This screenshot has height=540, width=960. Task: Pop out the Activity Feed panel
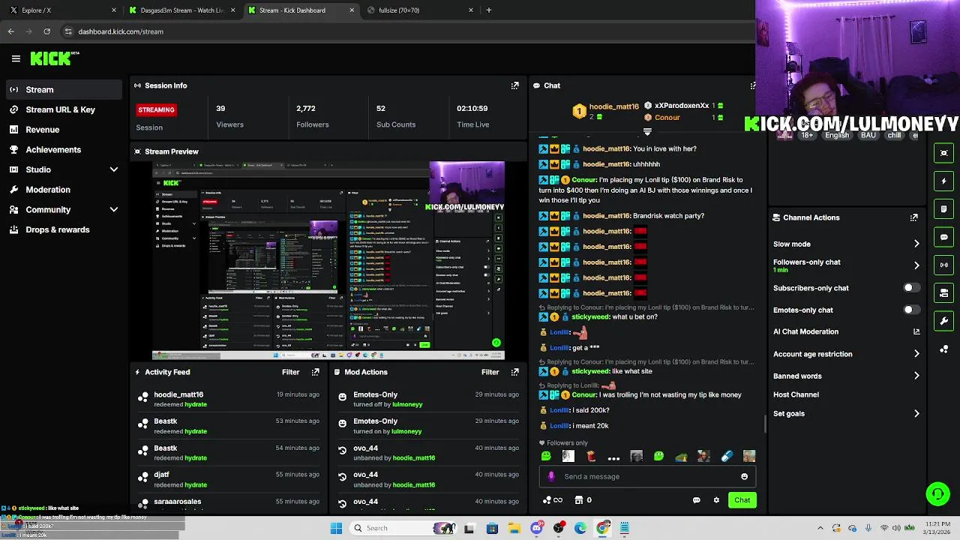tap(315, 372)
